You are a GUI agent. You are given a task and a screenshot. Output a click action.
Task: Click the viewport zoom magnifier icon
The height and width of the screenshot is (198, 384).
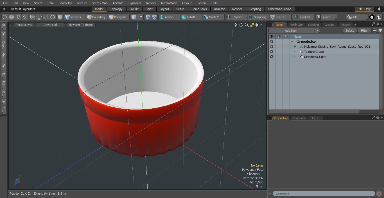[x=247, y=25]
